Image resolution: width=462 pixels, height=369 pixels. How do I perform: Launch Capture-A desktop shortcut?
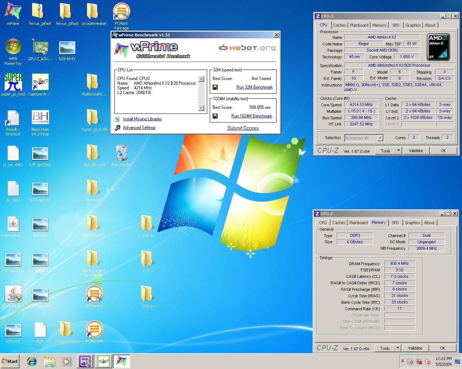pos(40,85)
